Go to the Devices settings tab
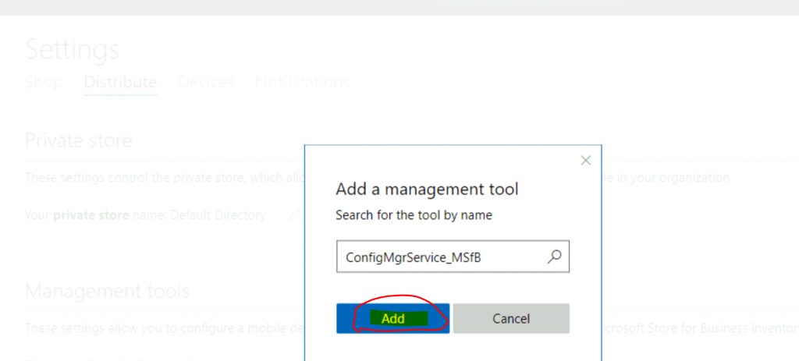Screen dimensions: 799x361 pos(206,83)
